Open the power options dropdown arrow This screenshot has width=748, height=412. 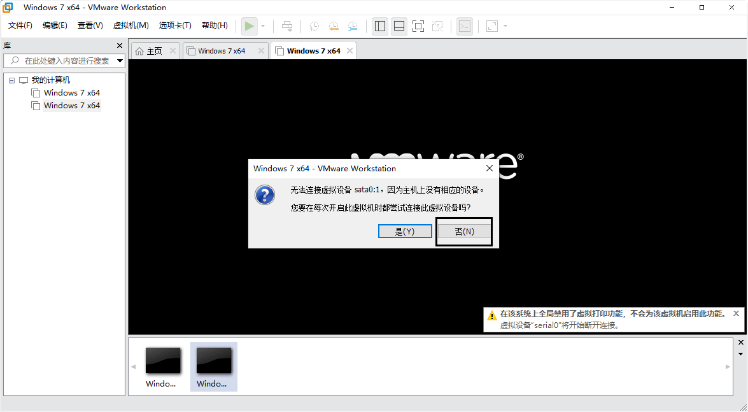(x=263, y=26)
